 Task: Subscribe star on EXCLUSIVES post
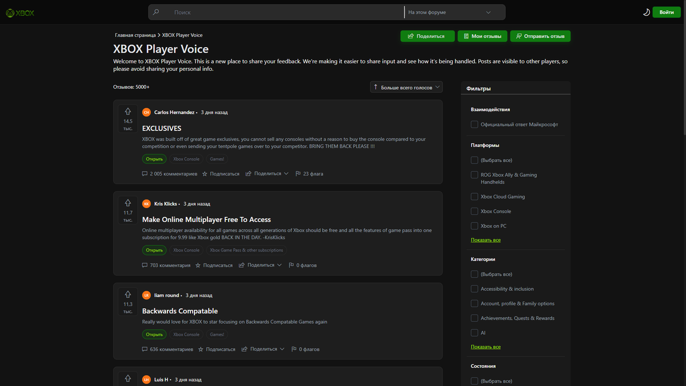pyautogui.click(x=221, y=174)
